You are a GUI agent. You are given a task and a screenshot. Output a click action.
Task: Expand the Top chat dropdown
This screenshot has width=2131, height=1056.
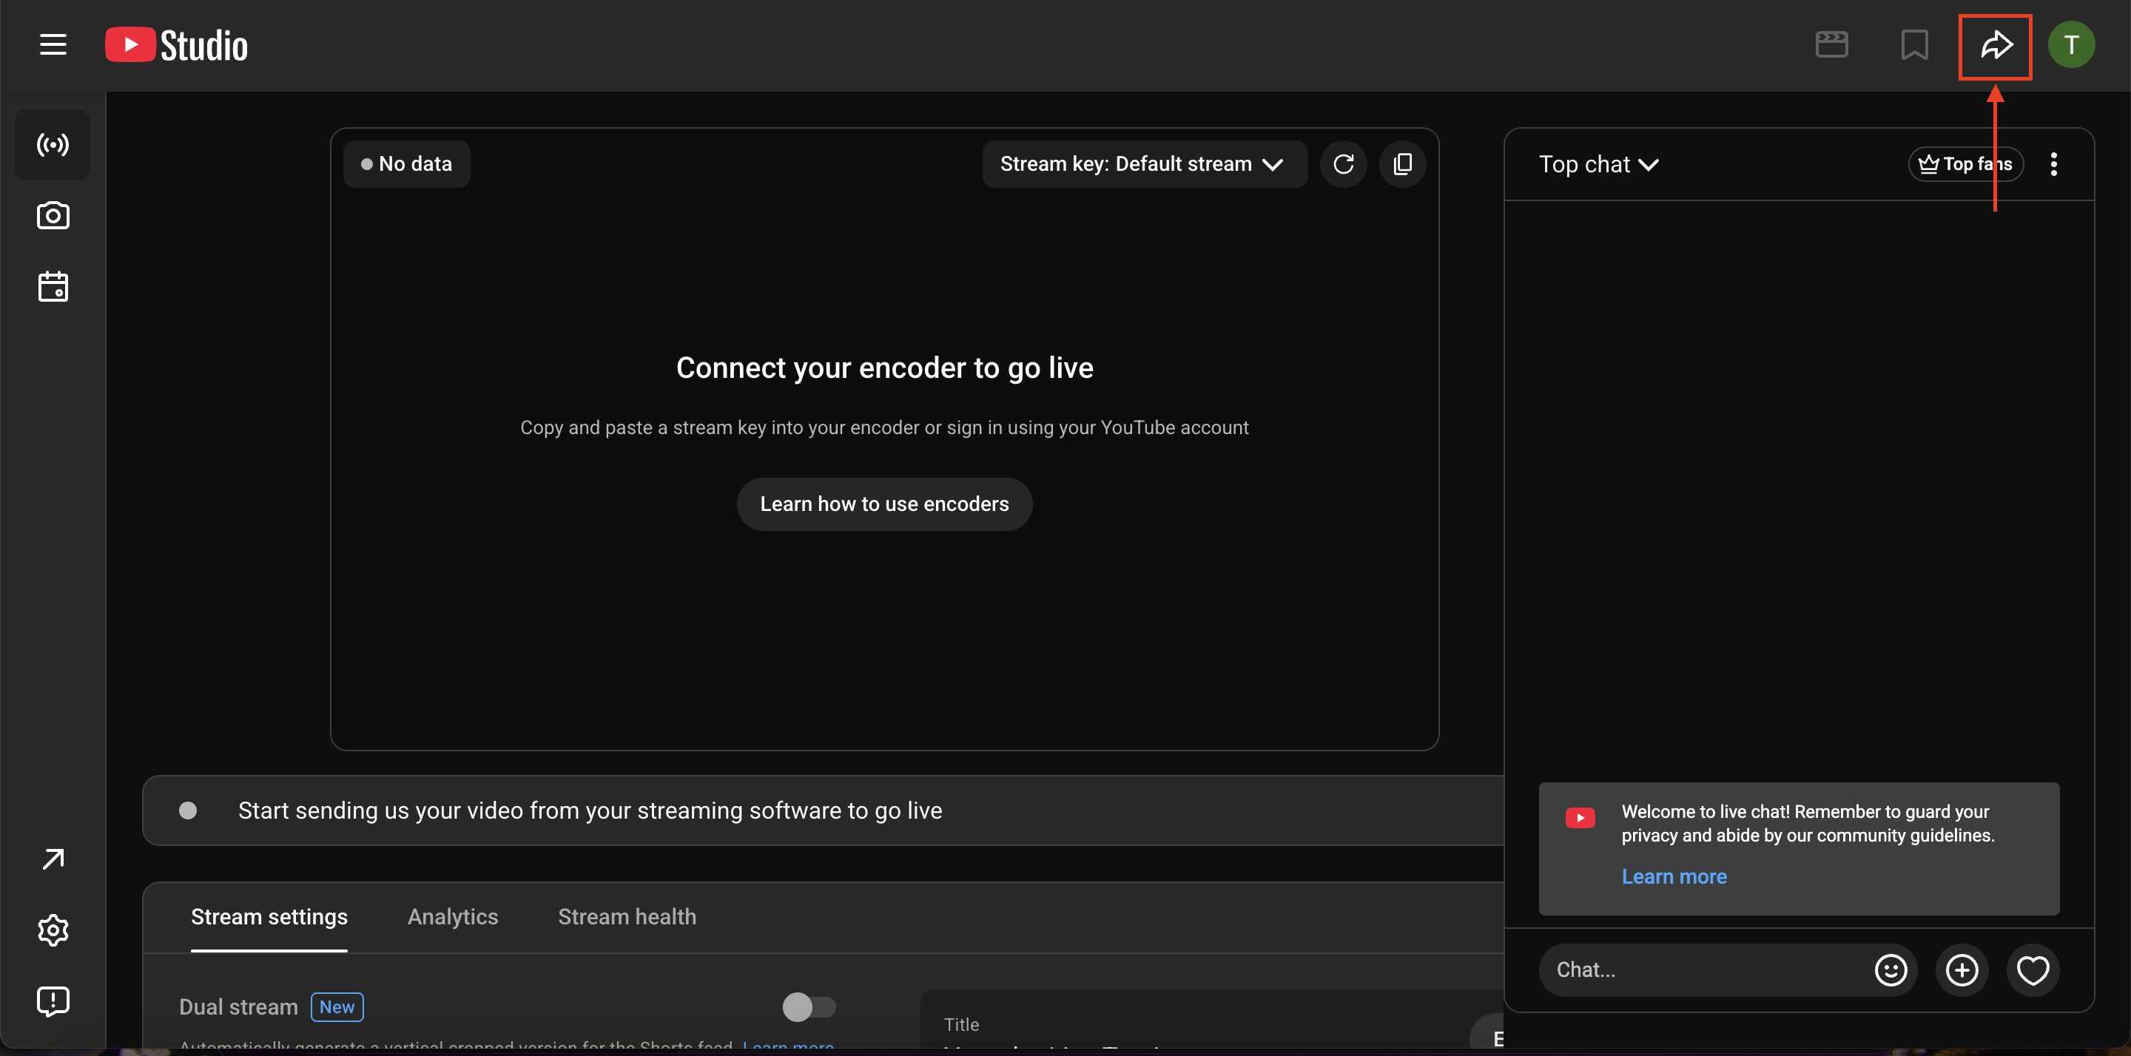pyautogui.click(x=1598, y=165)
